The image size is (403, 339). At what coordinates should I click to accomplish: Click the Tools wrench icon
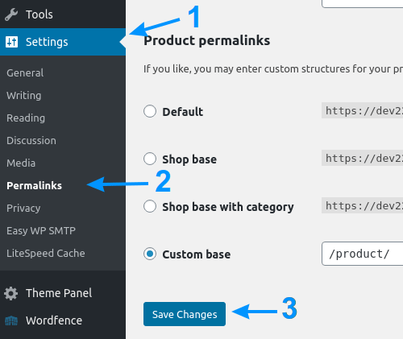11,14
